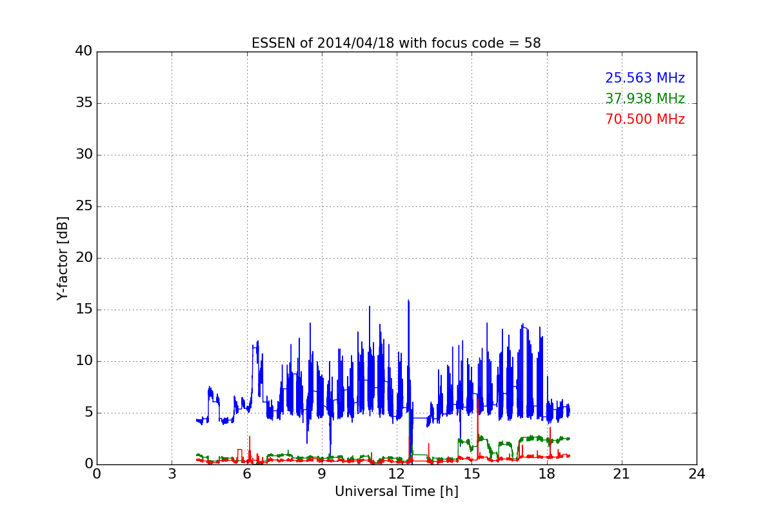This screenshot has width=774, height=516.
Task: Select the plot title 'ESSEN of 2014/04/18 with focus code = 58'
Action: pos(396,43)
